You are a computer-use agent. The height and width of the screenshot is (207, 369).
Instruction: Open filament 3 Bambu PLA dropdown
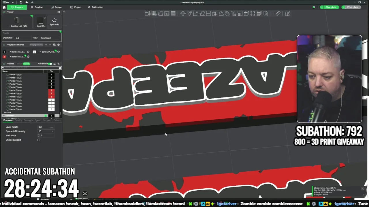coord(16,57)
